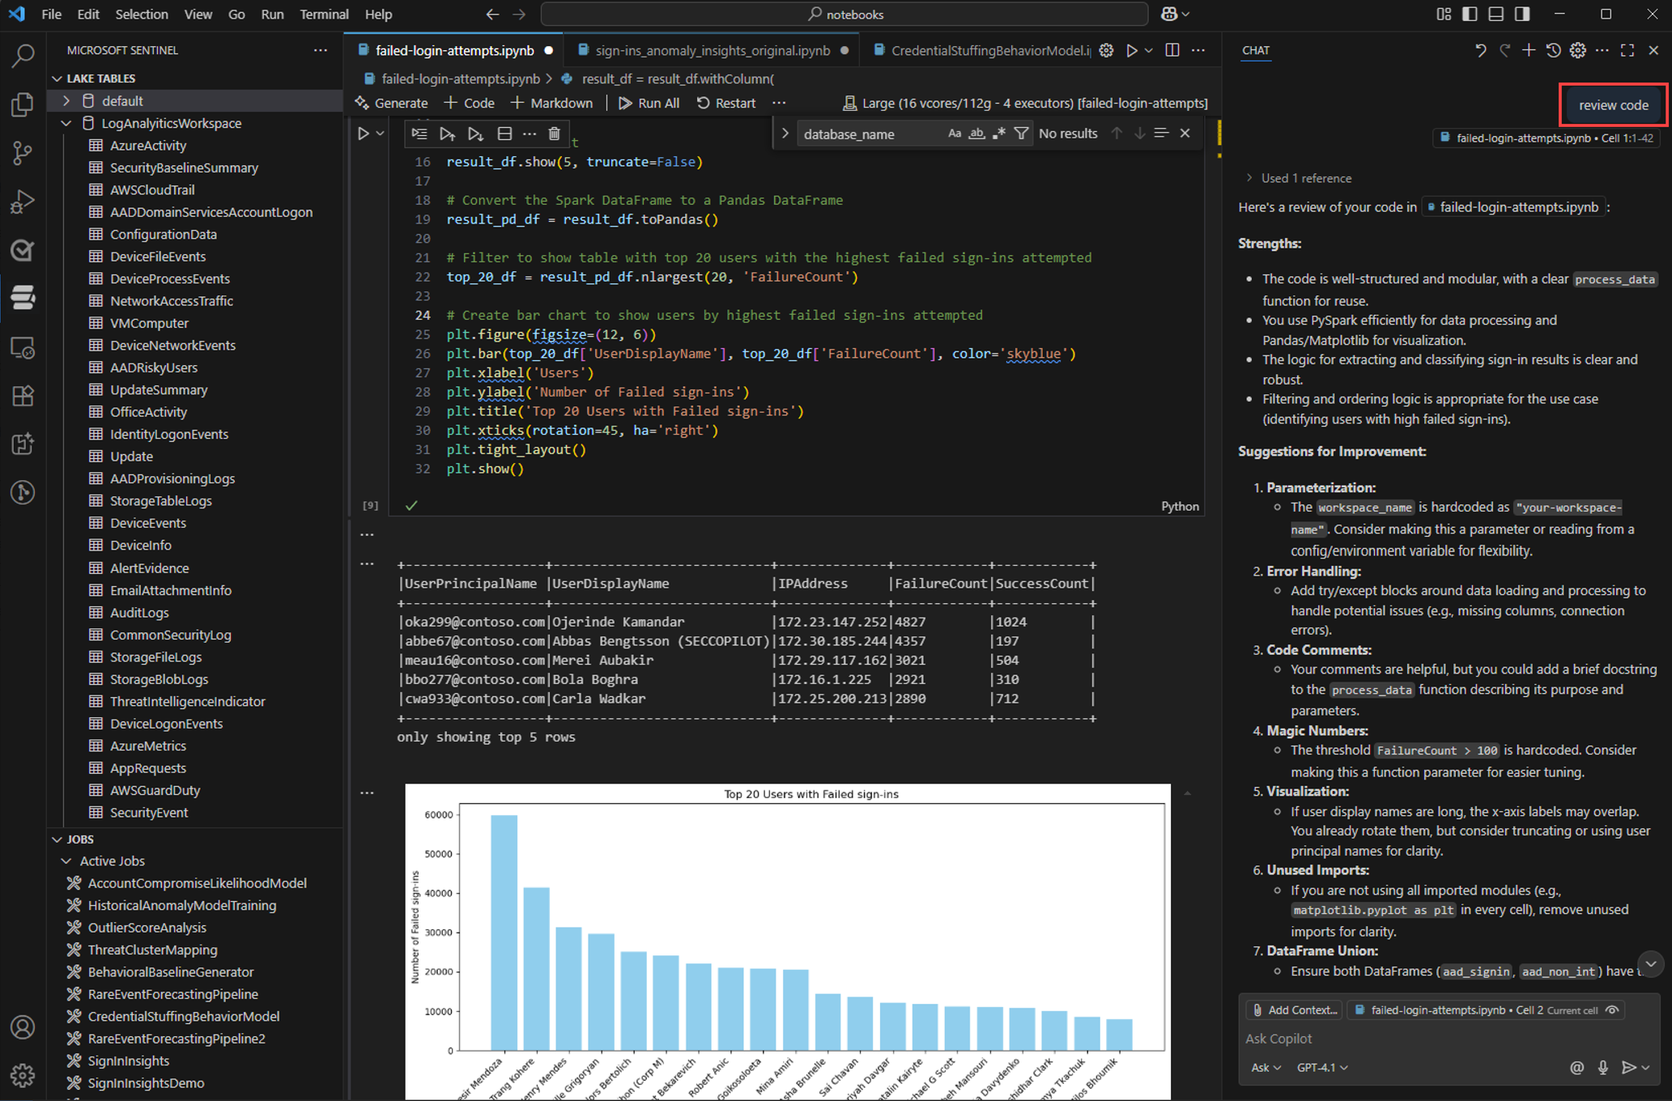
Task: Click the Split Cell icon in cell toolbar
Action: pos(504,134)
